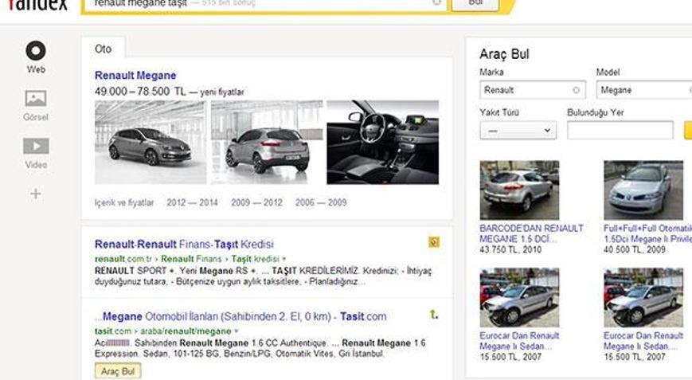Open the Web search icon
Image resolution: width=692 pixels, height=380 pixels.
[x=36, y=51]
